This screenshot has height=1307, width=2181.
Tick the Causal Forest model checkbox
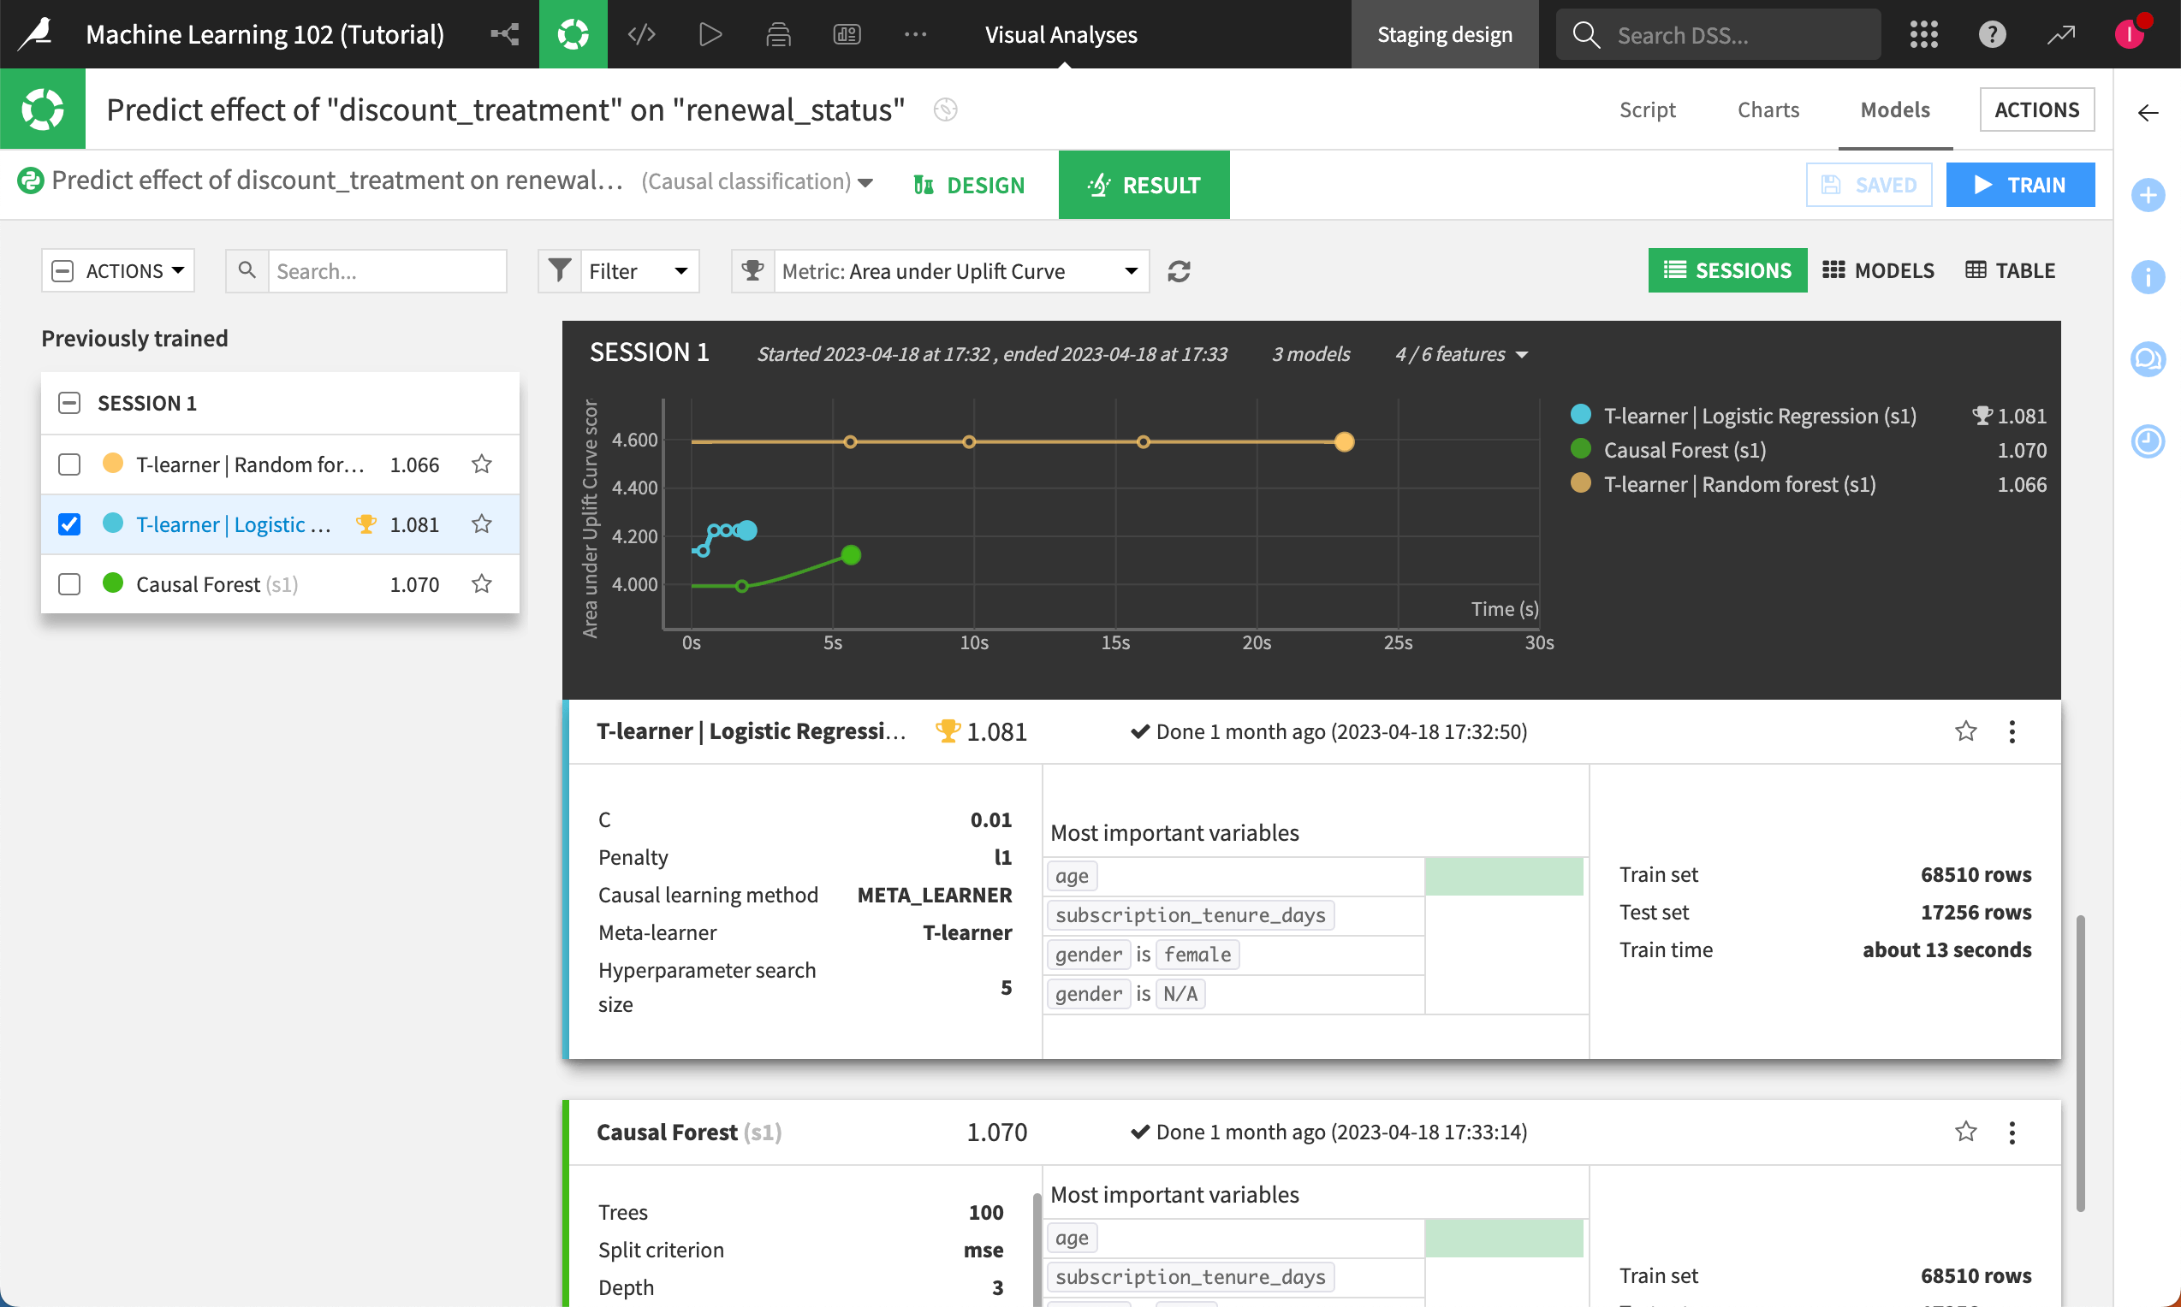(x=68, y=584)
